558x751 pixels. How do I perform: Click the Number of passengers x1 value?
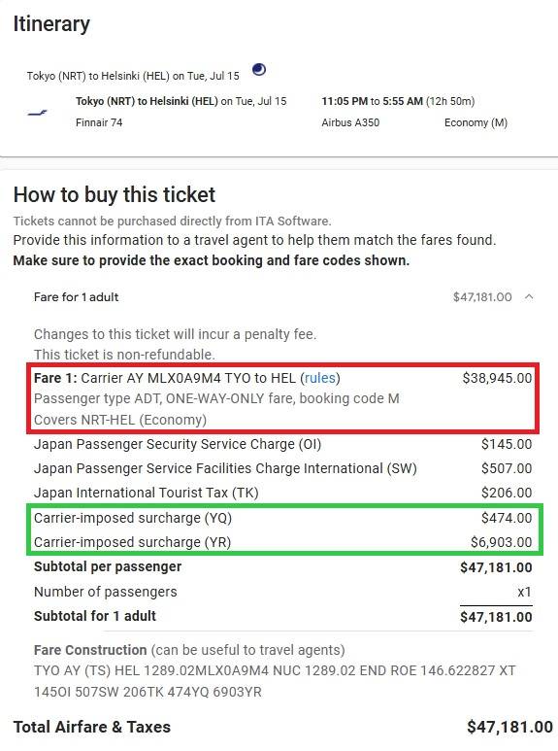pos(524,592)
